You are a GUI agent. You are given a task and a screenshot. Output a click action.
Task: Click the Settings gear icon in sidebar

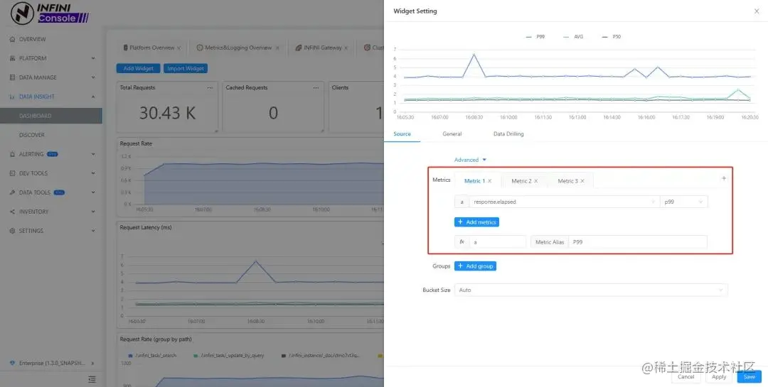(x=12, y=231)
